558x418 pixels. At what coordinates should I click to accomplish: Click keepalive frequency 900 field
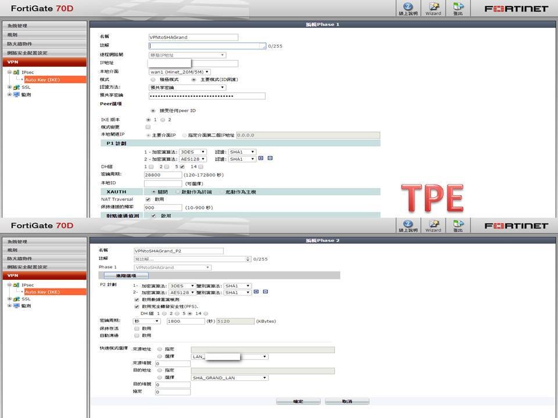163,208
